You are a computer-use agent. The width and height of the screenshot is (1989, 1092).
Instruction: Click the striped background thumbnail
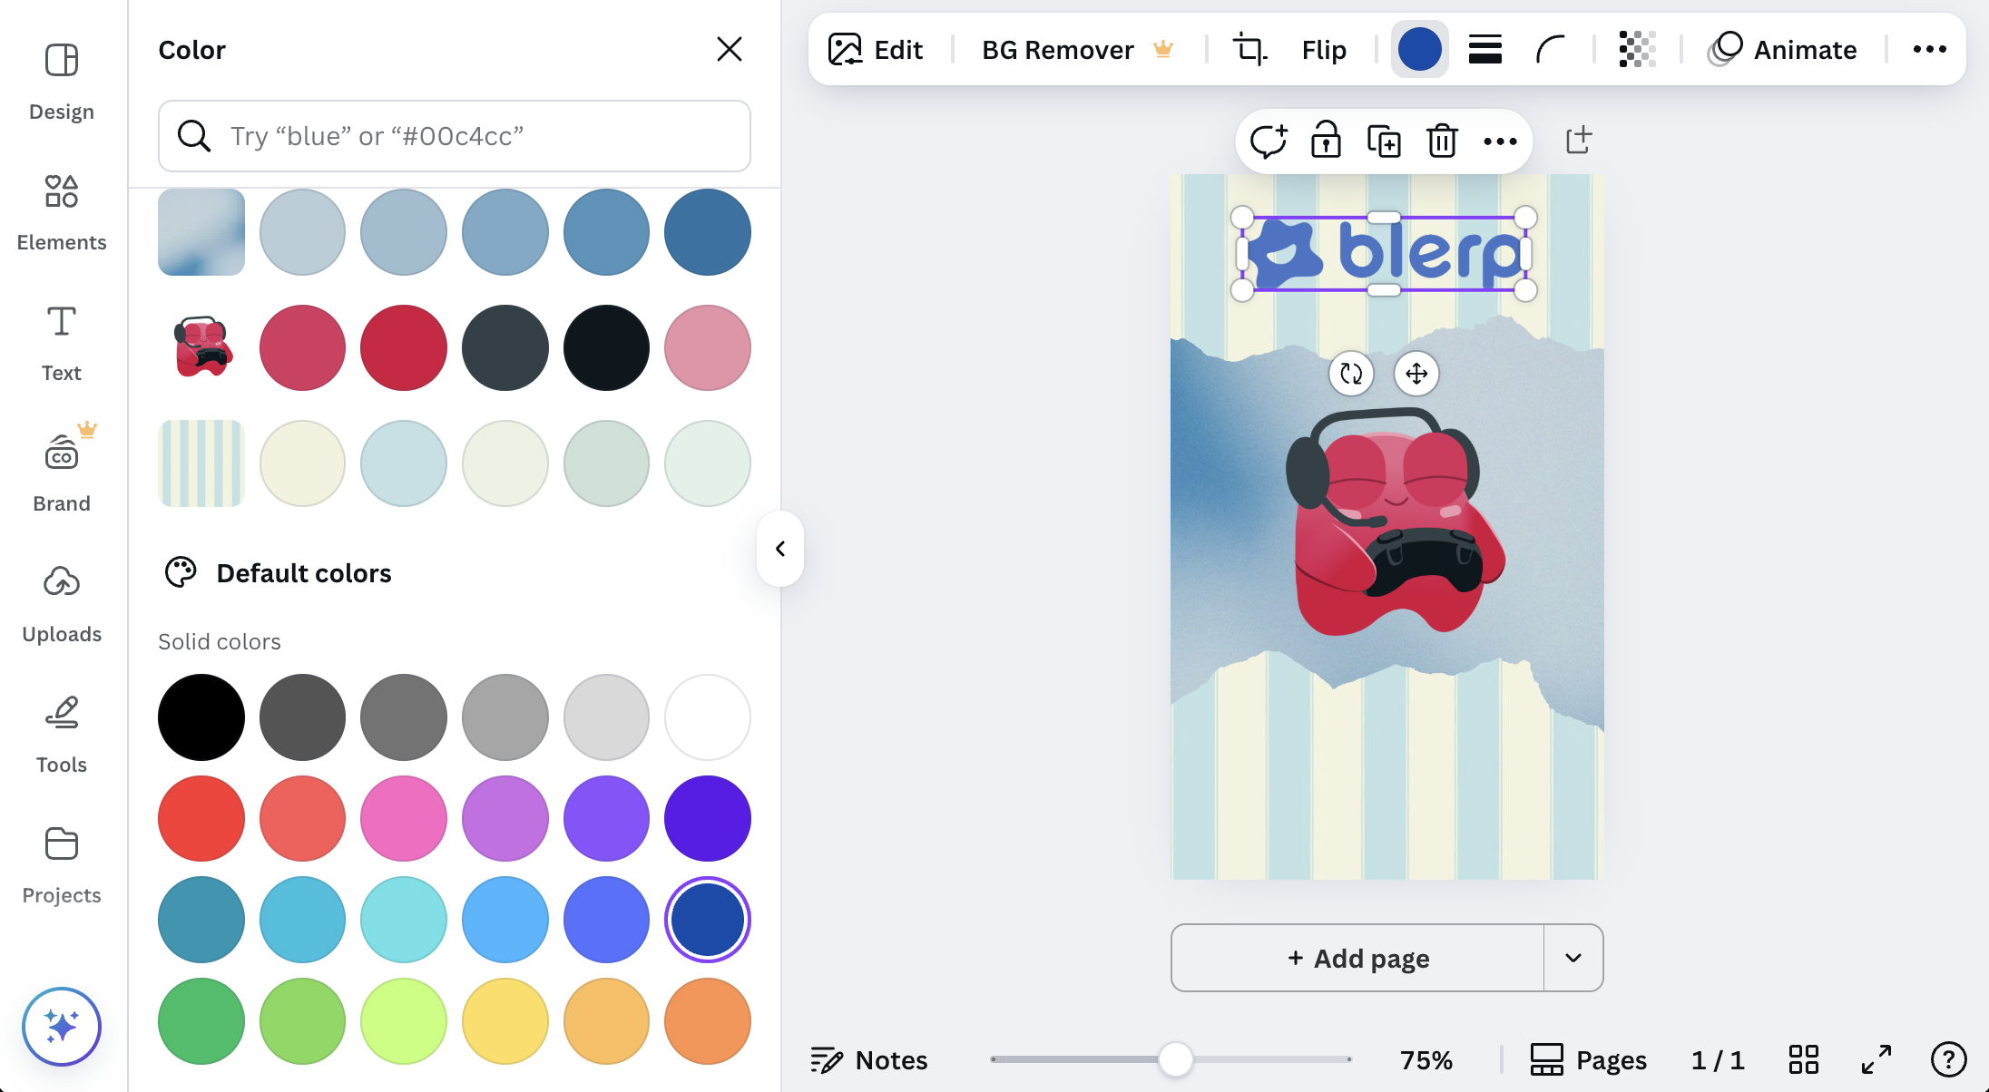click(201, 463)
